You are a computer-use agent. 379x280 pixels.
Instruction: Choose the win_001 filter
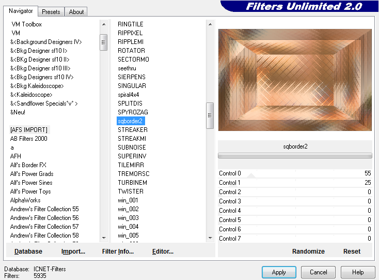pyautogui.click(x=128, y=200)
